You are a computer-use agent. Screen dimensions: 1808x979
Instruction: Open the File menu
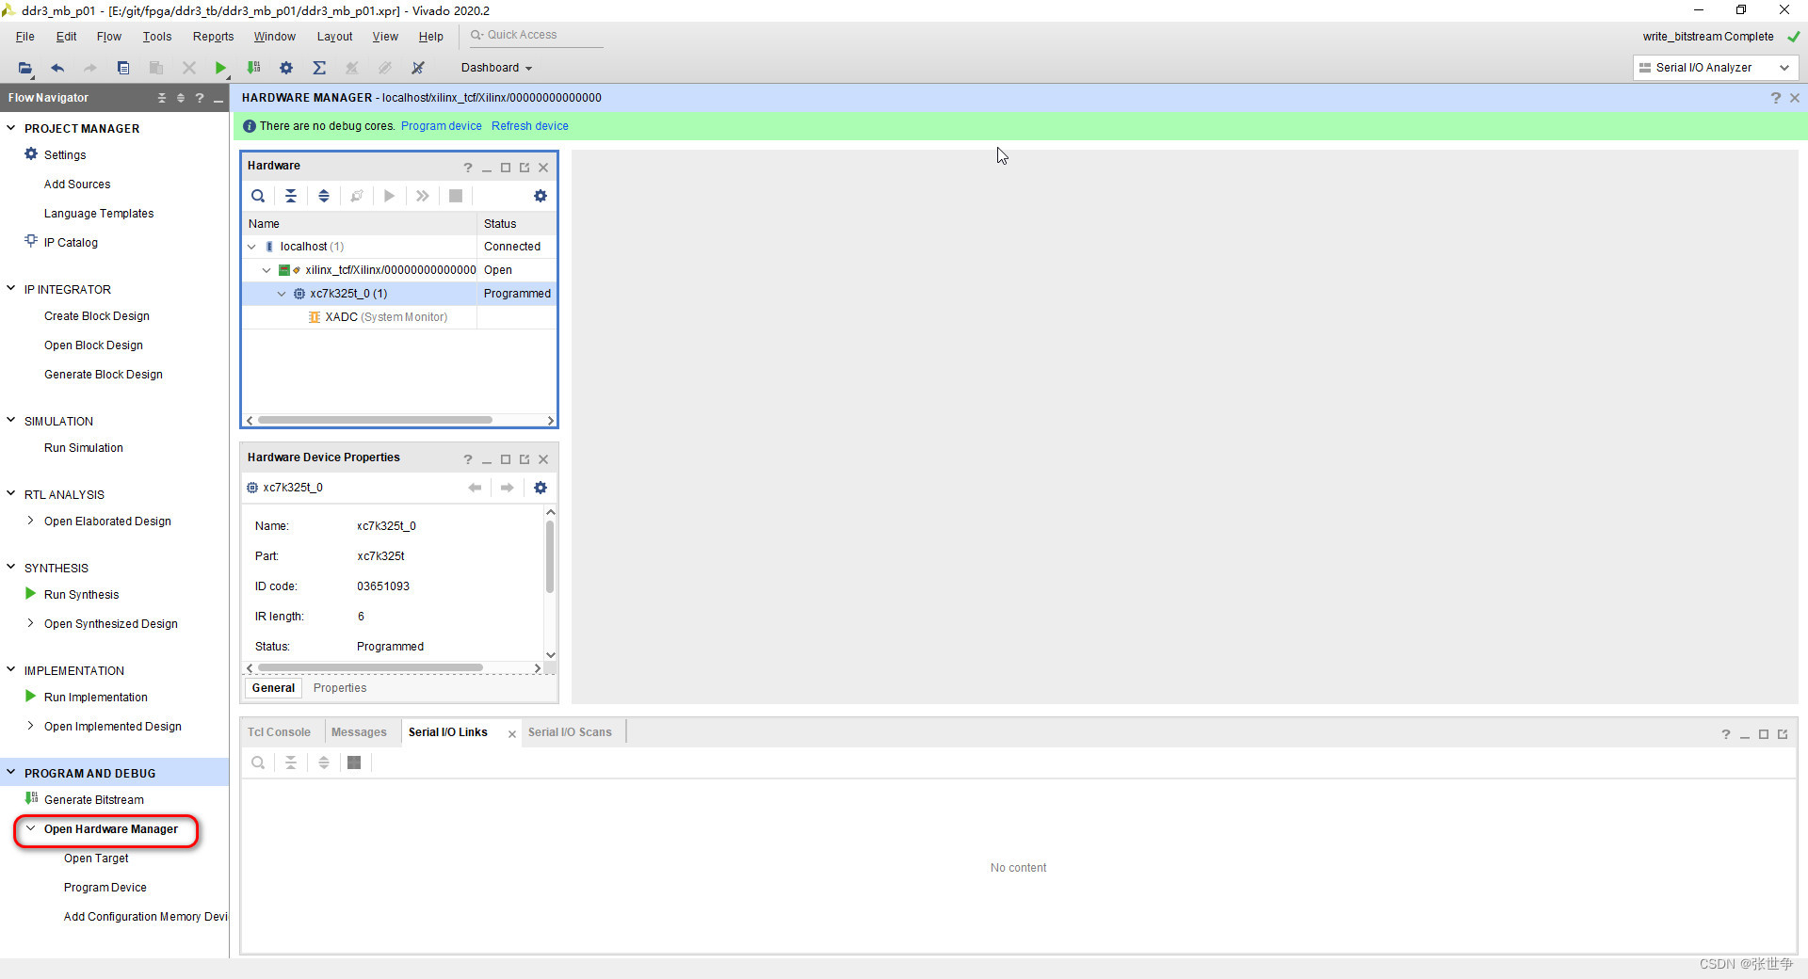coord(25,37)
